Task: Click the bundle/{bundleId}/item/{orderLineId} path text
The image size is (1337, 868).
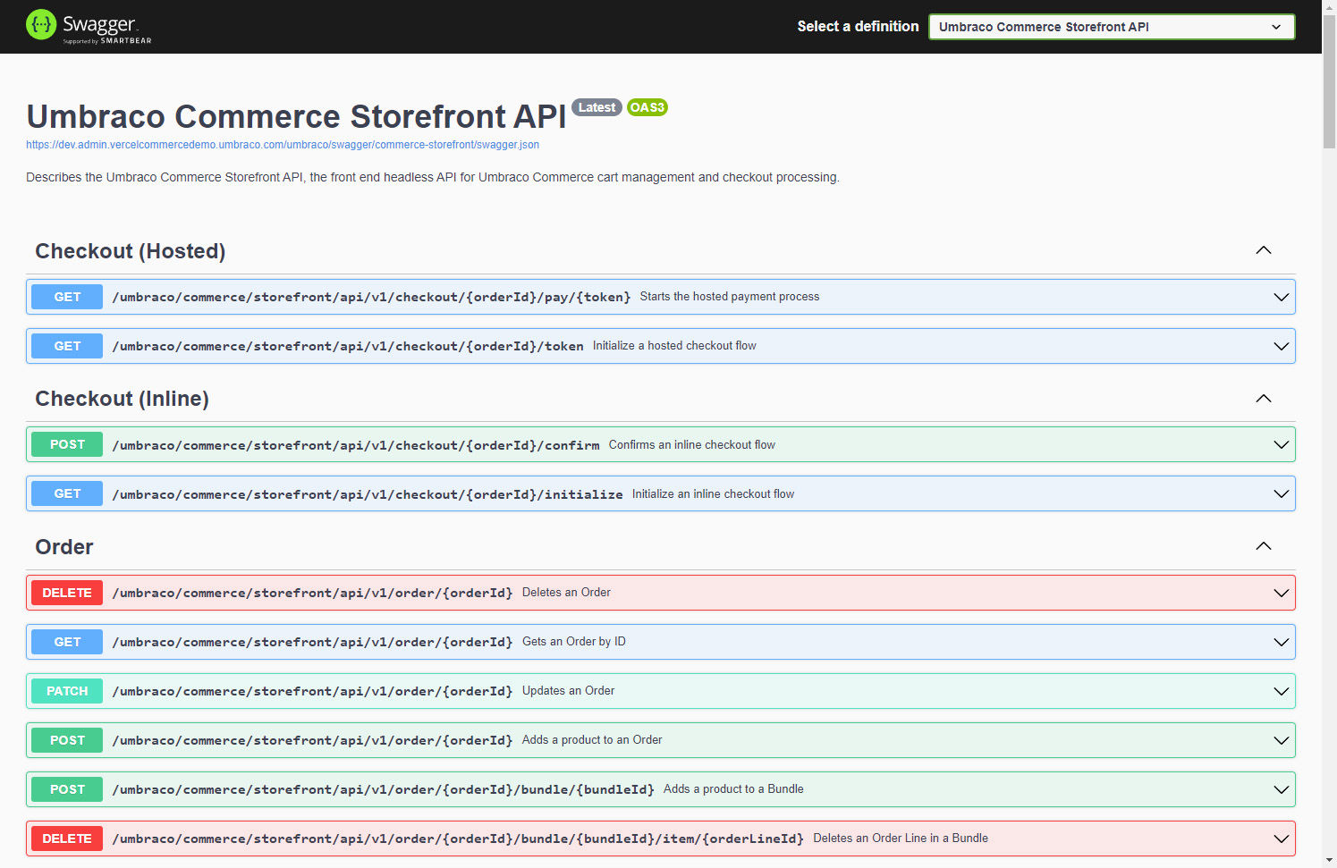Action: pos(458,839)
